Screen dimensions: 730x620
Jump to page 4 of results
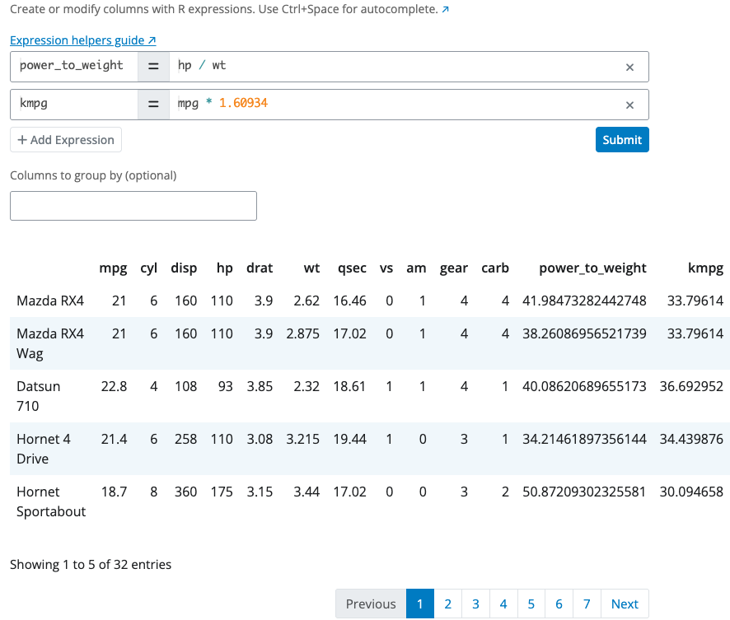tap(503, 604)
